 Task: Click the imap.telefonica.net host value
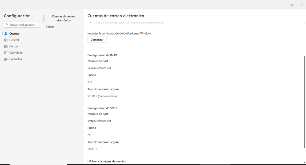[x=99, y=68]
